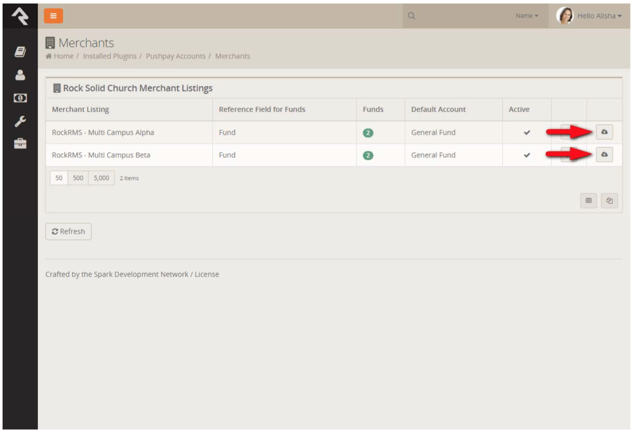Open Pushpay Accounts from the breadcrumb
Viewport: 633px width, 433px height.
tap(176, 56)
